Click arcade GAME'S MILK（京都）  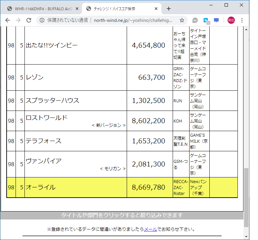pos(199,141)
